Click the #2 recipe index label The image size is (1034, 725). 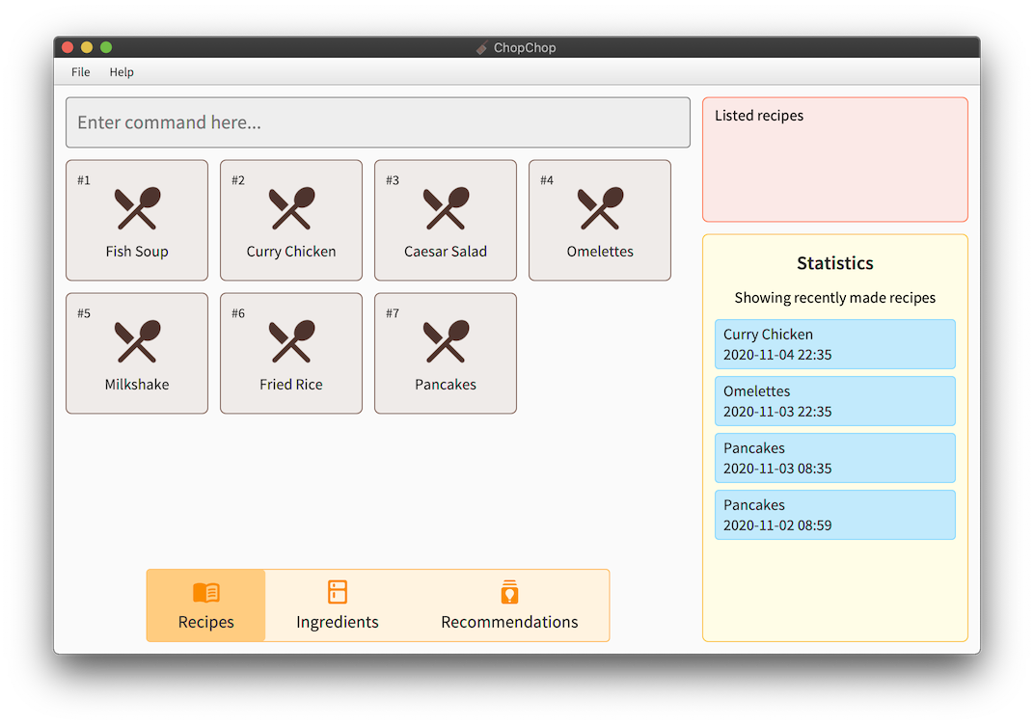tap(238, 180)
